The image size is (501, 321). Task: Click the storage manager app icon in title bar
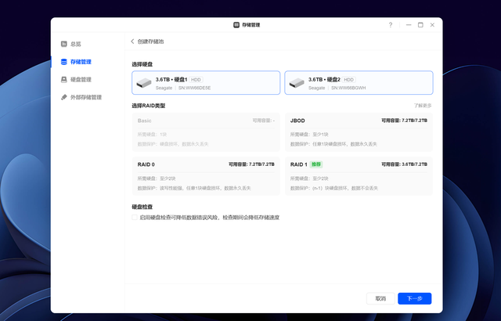pos(236,25)
